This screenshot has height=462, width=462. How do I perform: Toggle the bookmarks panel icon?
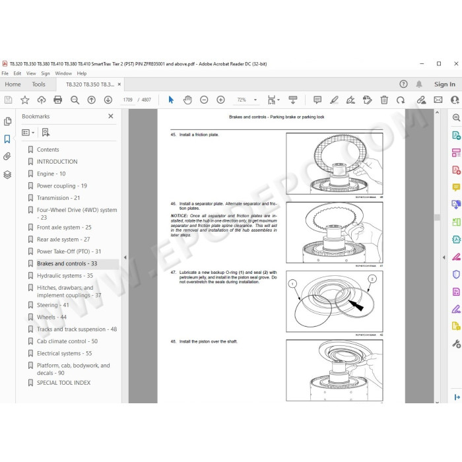click(x=7, y=139)
